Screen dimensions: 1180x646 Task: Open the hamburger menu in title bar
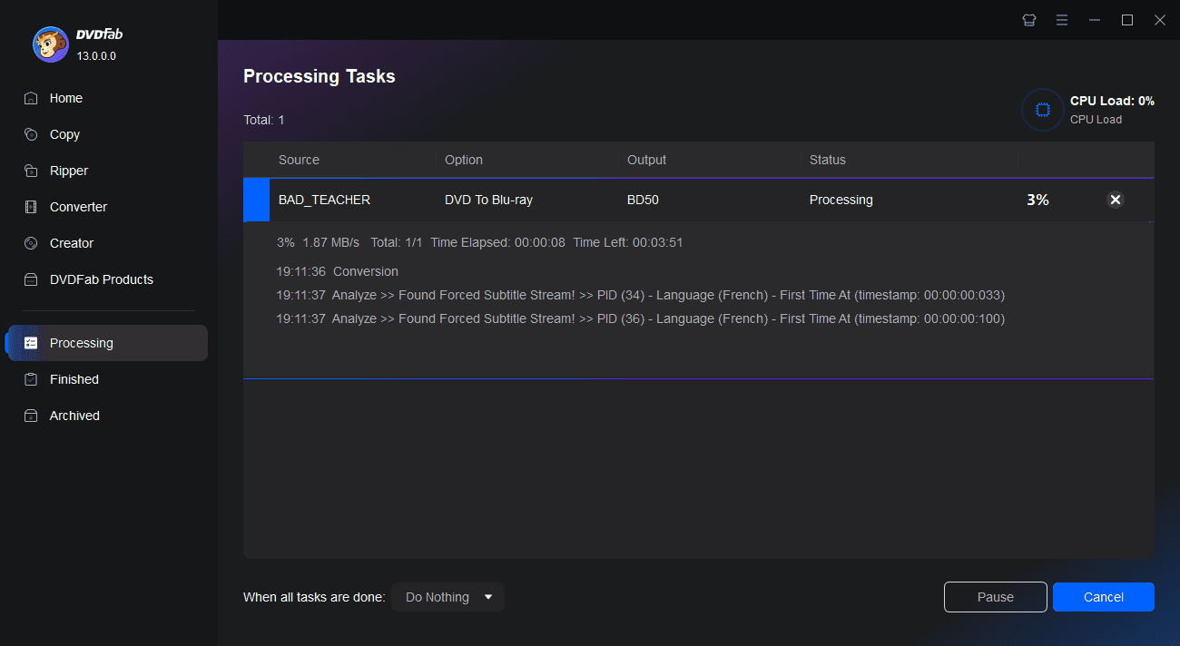point(1061,20)
